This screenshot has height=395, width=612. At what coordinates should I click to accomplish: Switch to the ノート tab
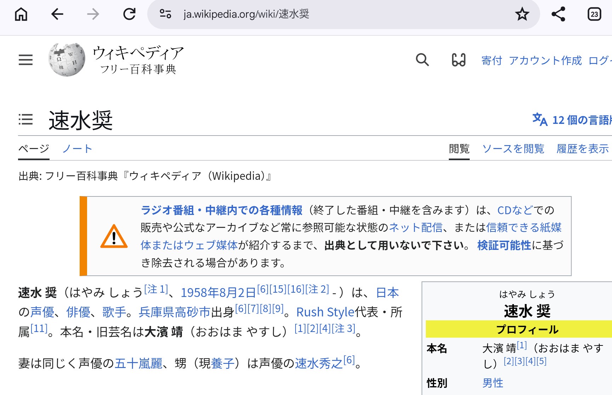77,149
